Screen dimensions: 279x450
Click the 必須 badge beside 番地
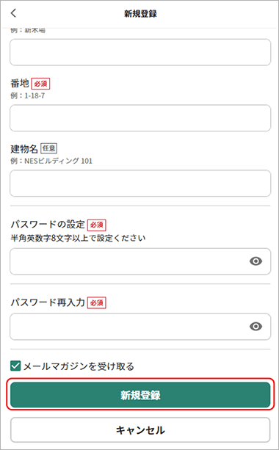coord(40,84)
